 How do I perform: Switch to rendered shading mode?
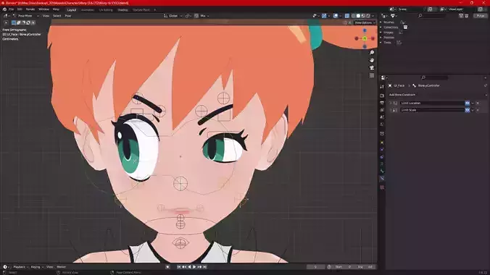[x=368, y=16]
